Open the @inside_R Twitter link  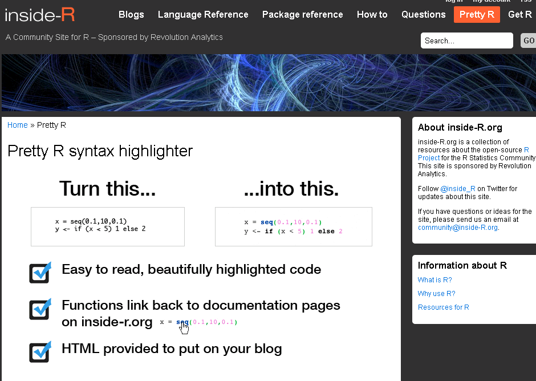pos(457,189)
